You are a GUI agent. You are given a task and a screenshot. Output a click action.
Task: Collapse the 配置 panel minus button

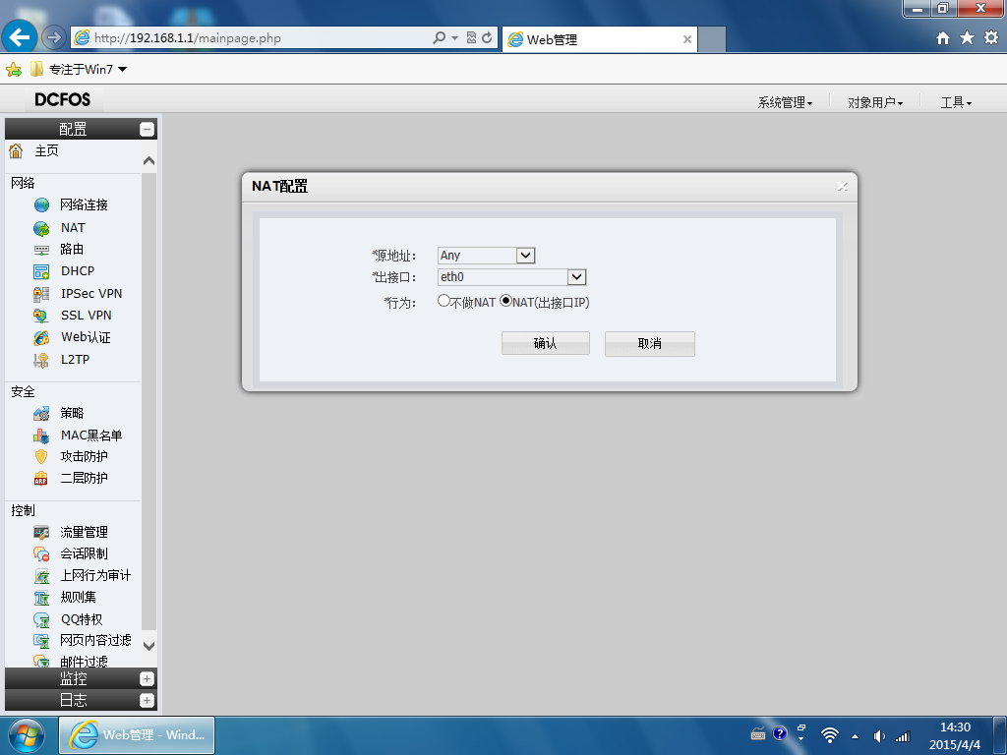(148, 130)
